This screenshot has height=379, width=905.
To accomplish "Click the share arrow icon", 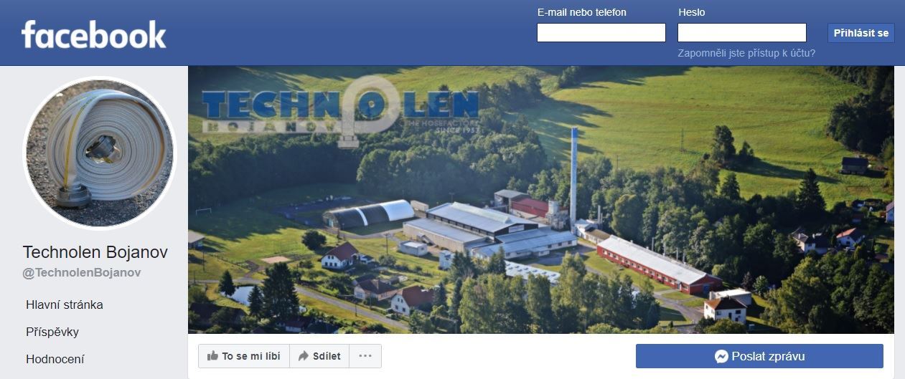I will 304,356.
